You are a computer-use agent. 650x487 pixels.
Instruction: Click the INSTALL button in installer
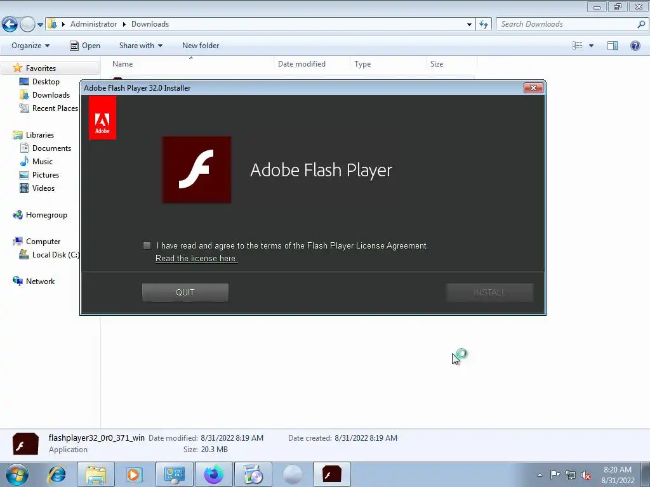tap(489, 292)
